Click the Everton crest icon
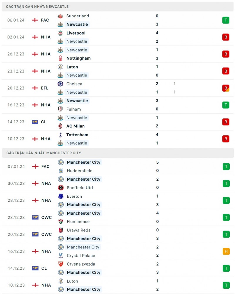Screen dimensions: 235x294 click(x=61, y=196)
